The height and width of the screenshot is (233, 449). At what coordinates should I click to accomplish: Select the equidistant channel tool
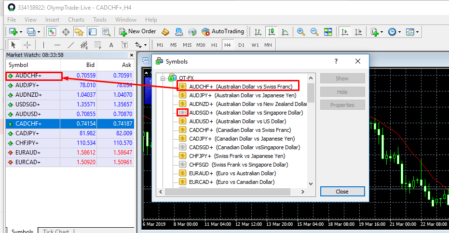click(84, 45)
